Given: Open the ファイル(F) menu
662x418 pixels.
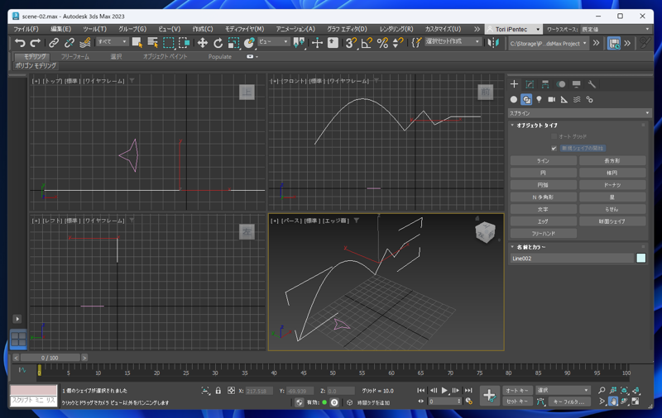Looking at the screenshot, I should pyautogui.click(x=26, y=29).
